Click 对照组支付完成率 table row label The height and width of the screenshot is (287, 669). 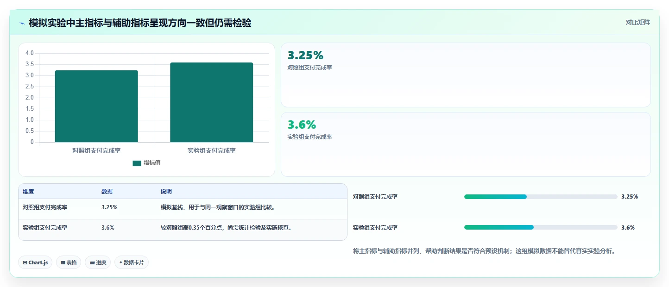(45, 207)
